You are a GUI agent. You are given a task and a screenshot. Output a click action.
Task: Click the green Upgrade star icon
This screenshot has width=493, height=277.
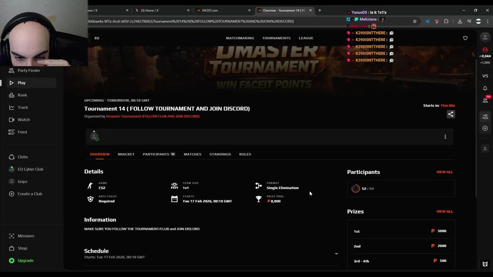click(12, 260)
